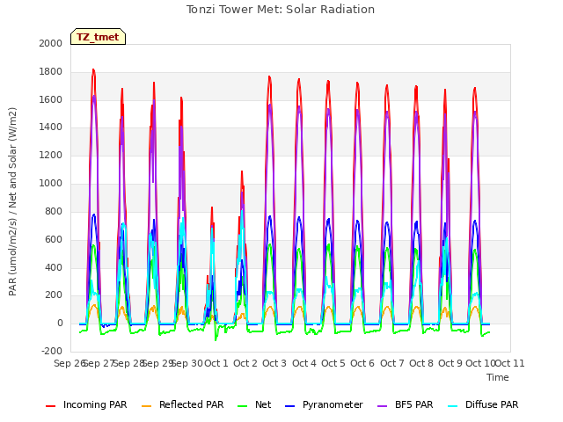The height and width of the screenshot is (422, 563).
Task: Click the Time x-axis label
Action: [498, 377]
